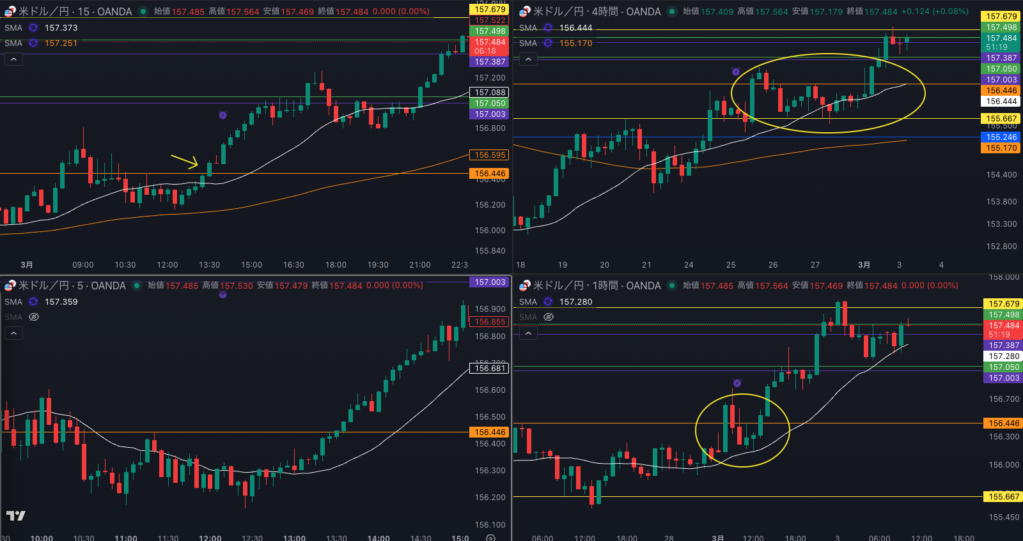Click the SMA 157.280 refresh icon in the 1-hour chart

coord(548,302)
